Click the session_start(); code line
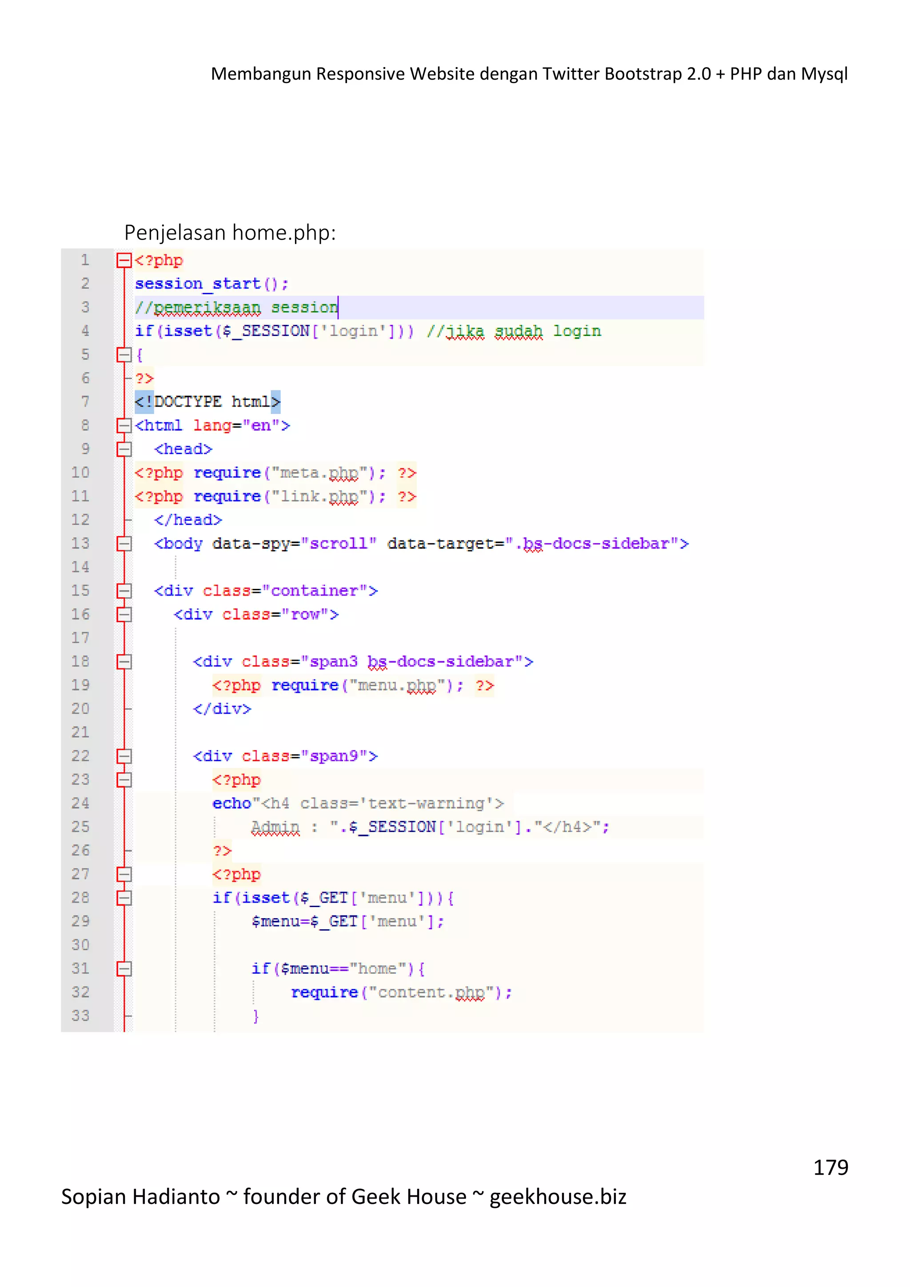The image size is (910, 1287). pos(211,284)
